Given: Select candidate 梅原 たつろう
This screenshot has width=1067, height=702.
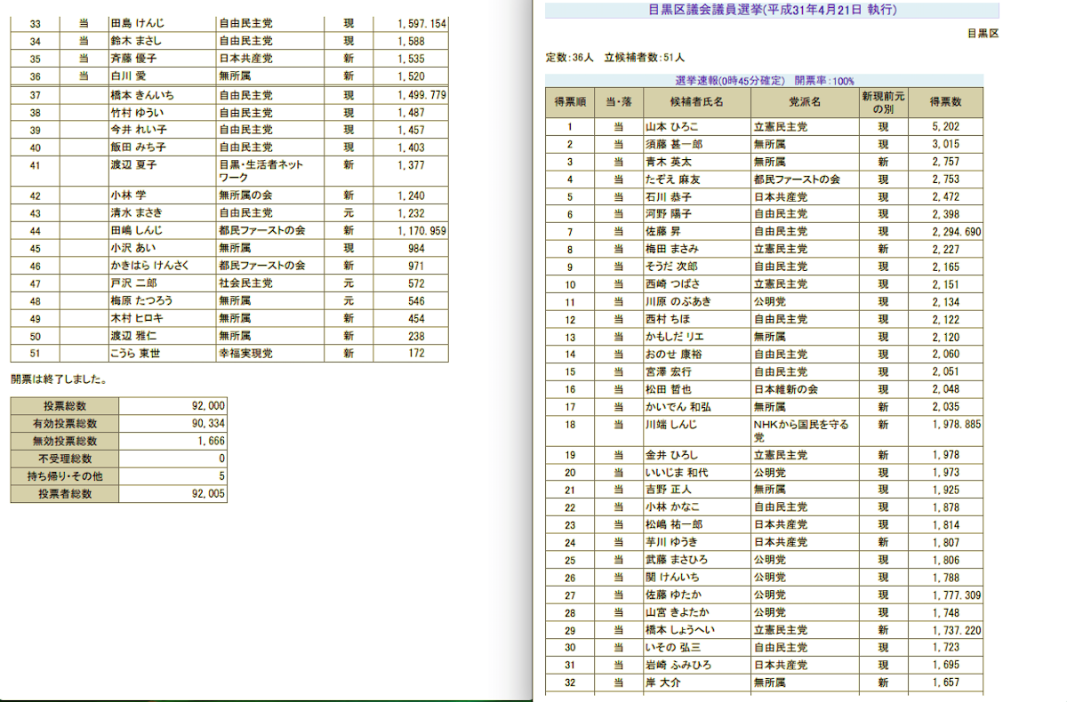Looking at the screenshot, I should (141, 300).
